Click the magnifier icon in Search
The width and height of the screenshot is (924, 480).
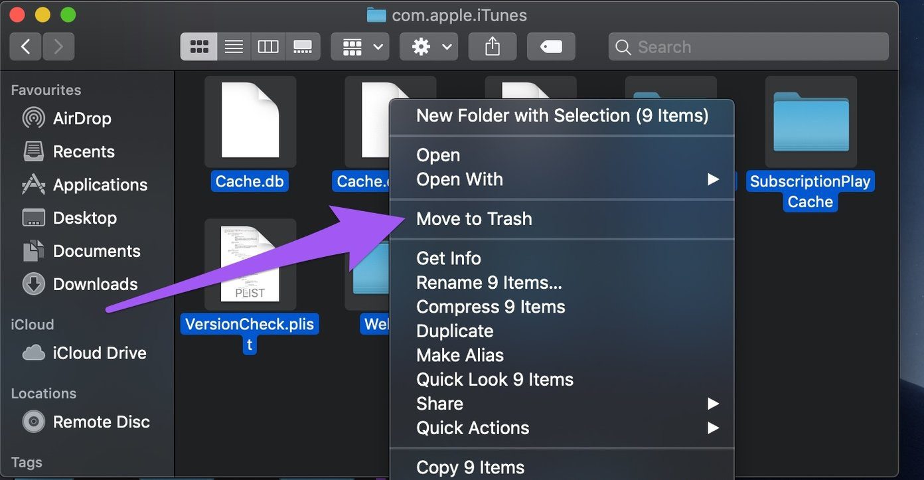[623, 47]
